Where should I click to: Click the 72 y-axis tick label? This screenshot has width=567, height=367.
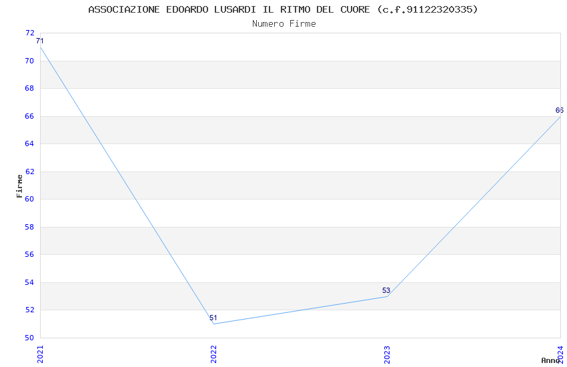(29, 33)
